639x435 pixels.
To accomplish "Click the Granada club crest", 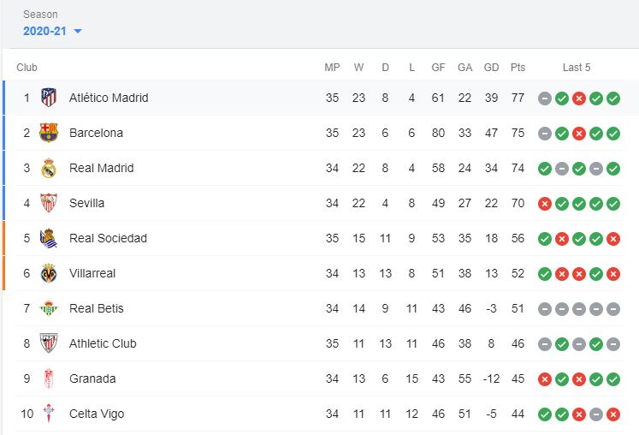I will pyautogui.click(x=49, y=378).
